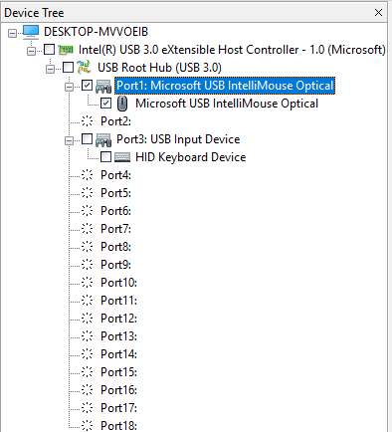
Task: Check the HID Keyboard Device checkbox
Action: click(x=105, y=157)
